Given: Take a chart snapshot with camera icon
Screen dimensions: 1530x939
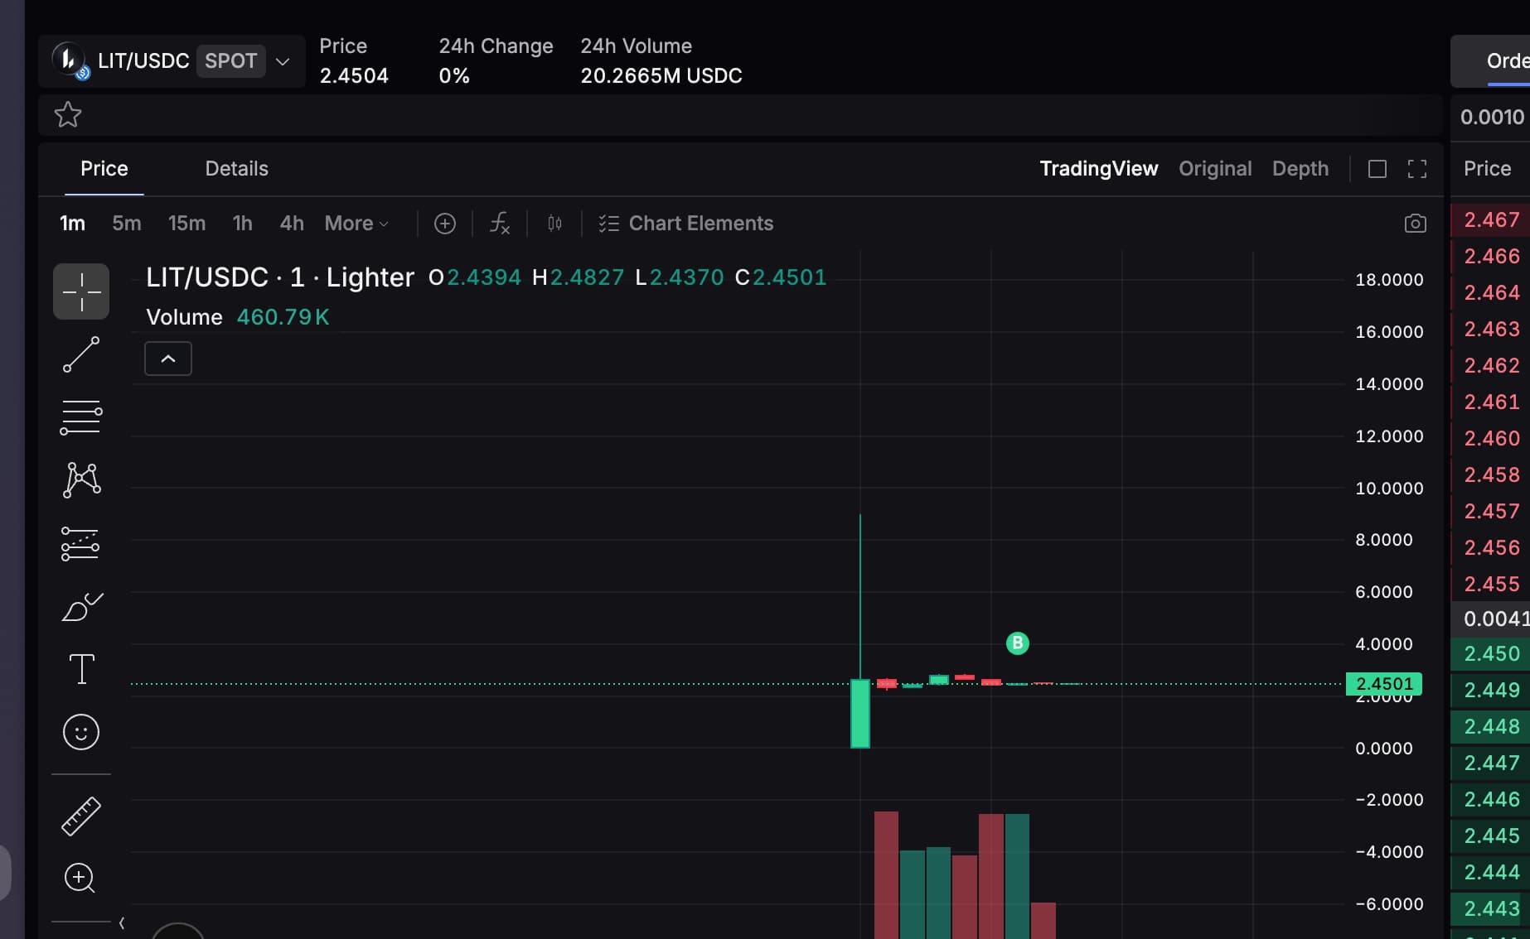Looking at the screenshot, I should coord(1415,224).
